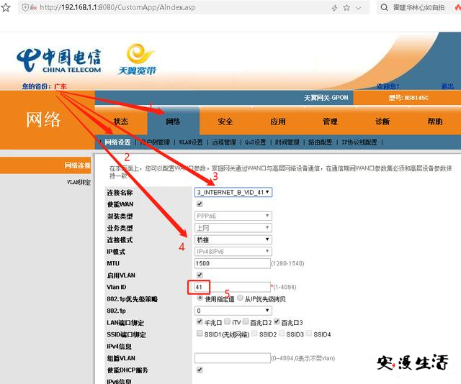Screen dimensions: 461x384
Task: Select the 从IP优先级拷贝 radio button
Action: 240,298
